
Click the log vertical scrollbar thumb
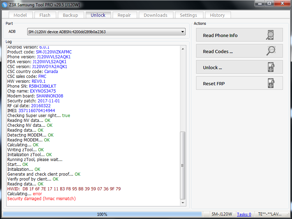(183, 166)
